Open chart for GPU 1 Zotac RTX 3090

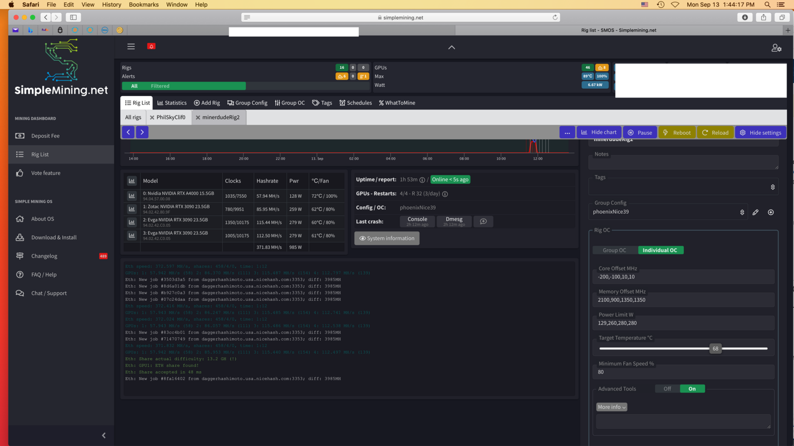click(132, 209)
